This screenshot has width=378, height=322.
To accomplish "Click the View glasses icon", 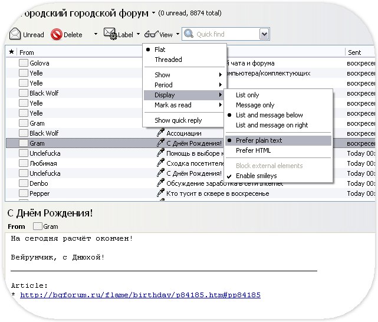I will (151, 34).
